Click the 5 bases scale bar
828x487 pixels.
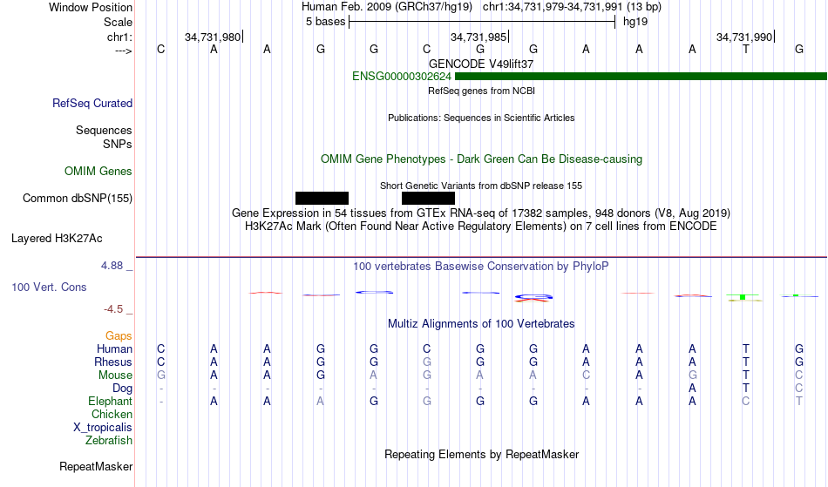tap(482, 22)
